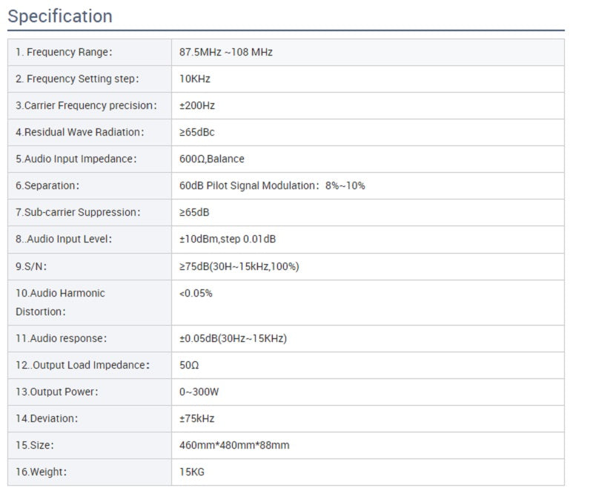This screenshot has width=593, height=497.
Task: Select the Residual Wave Radiation label
Action: pos(80,132)
